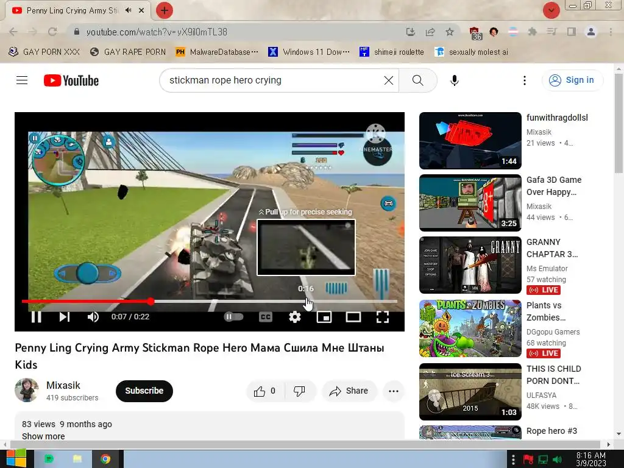Click the address bar URL
This screenshot has width=624, height=468.
pos(157,32)
